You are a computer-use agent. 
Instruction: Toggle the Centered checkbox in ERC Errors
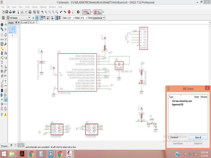coord(169,137)
